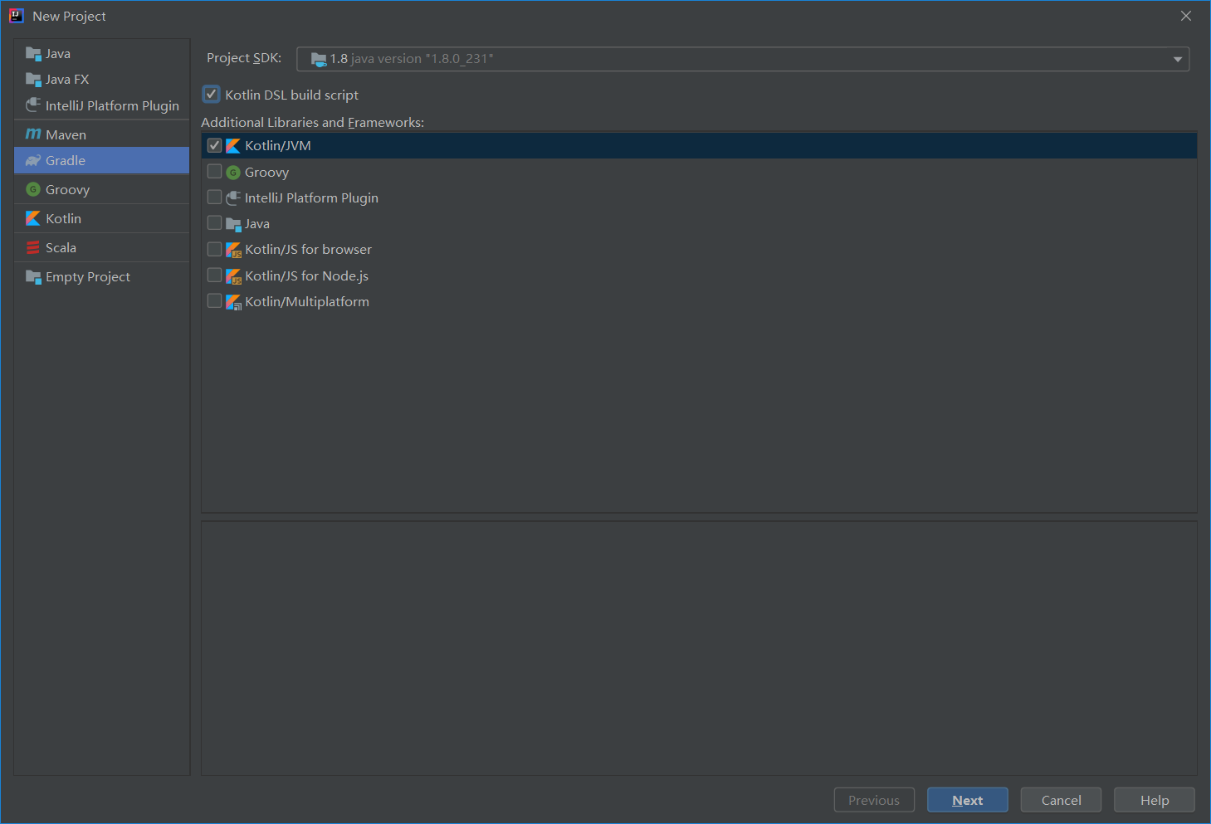Highlight the Kotlin/JS for Node.js icon
1211x824 pixels.
coord(233,276)
